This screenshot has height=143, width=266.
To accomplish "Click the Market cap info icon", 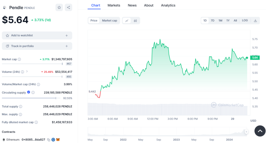I will (x=19, y=59).
